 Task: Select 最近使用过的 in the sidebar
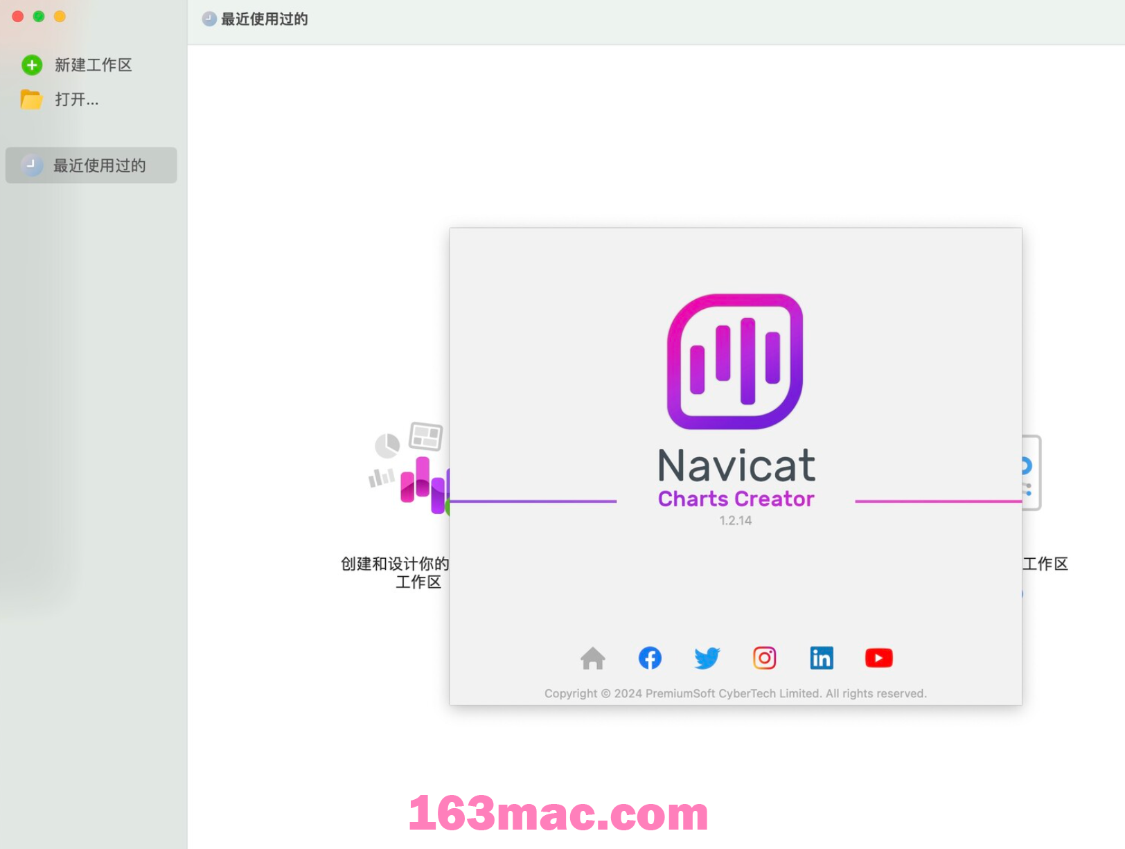coord(91,166)
